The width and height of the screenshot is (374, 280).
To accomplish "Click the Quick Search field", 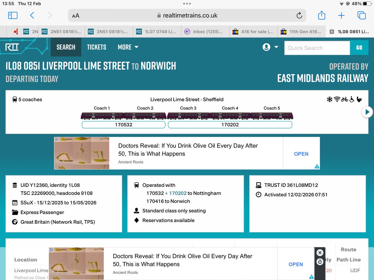I will pyautogui.click(x=317, y=48).
